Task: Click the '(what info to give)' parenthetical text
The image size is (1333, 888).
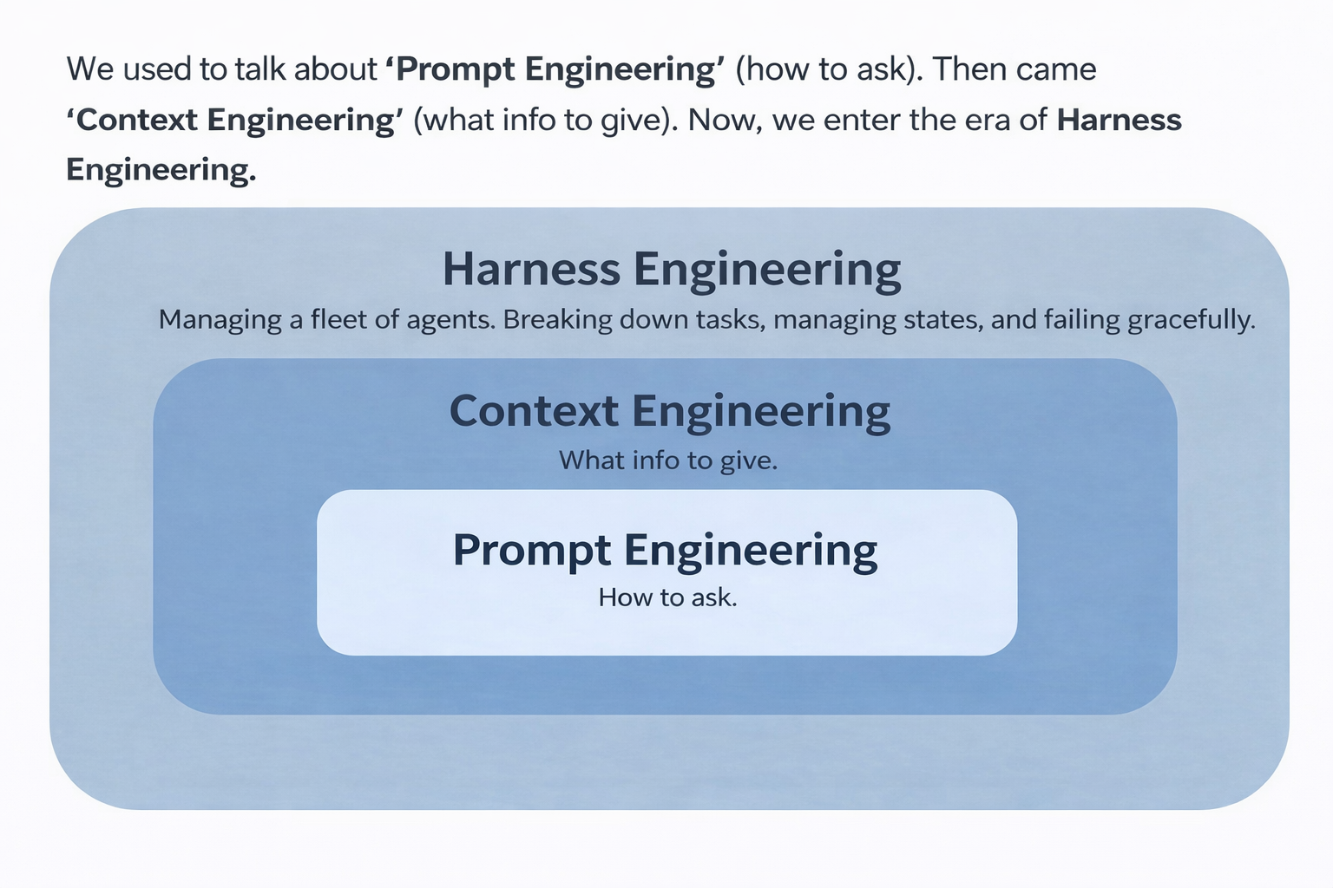Action: click(x=545, y=120)
